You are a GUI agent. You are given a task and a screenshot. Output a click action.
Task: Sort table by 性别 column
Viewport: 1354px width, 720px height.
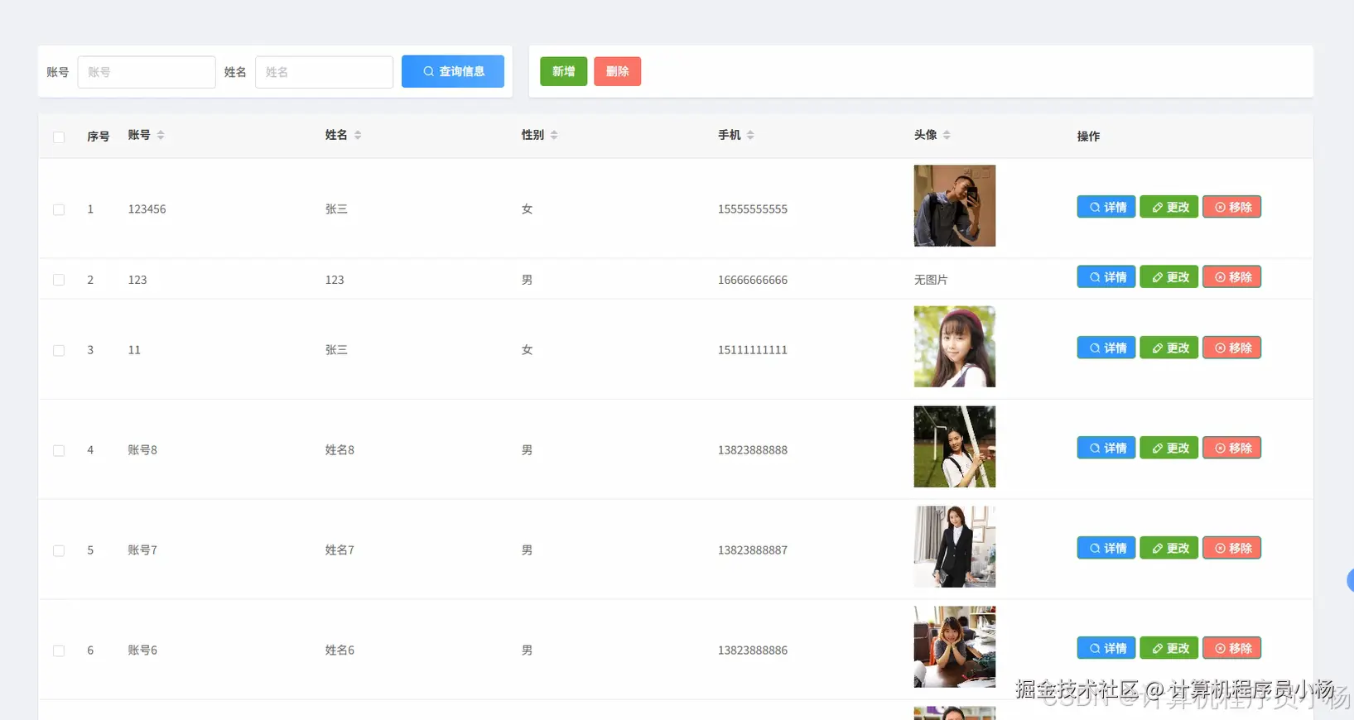click(554, 135)
